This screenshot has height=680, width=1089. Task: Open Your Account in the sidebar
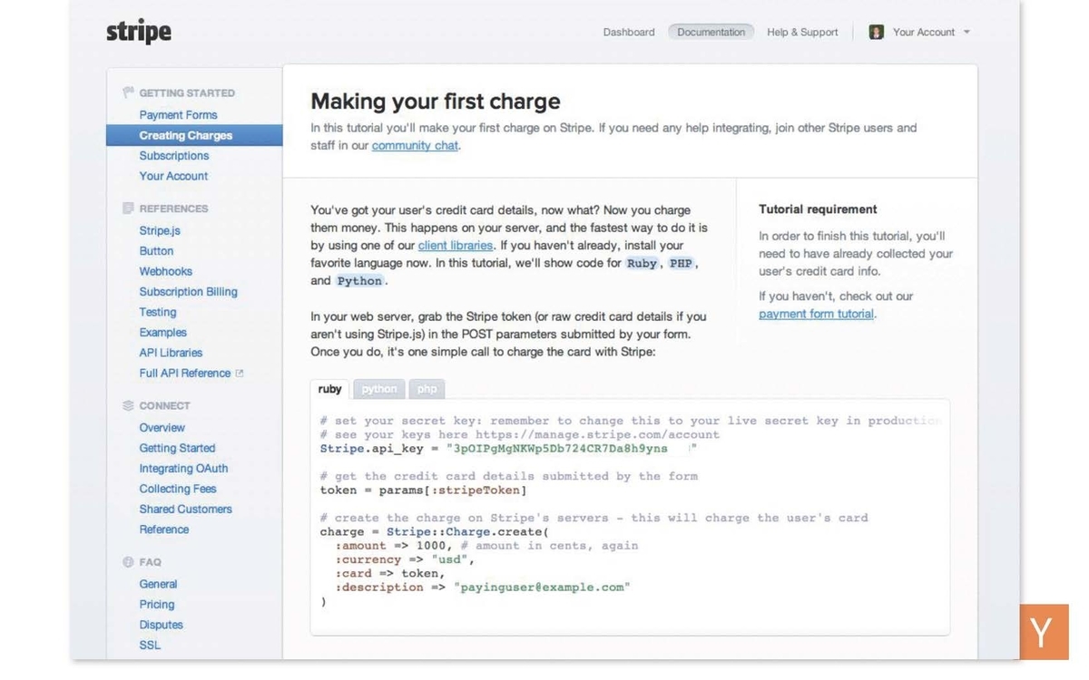(173, 176)
